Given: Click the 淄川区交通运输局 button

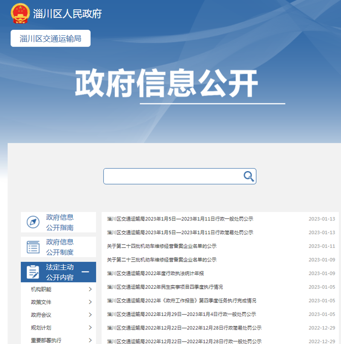Looking at the screenshot, I should pyautogui.click(x=50, y=38).
